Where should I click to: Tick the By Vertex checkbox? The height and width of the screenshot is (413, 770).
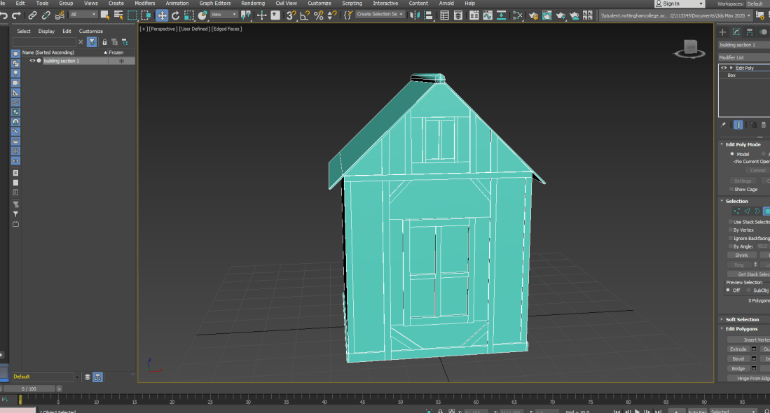730,230
